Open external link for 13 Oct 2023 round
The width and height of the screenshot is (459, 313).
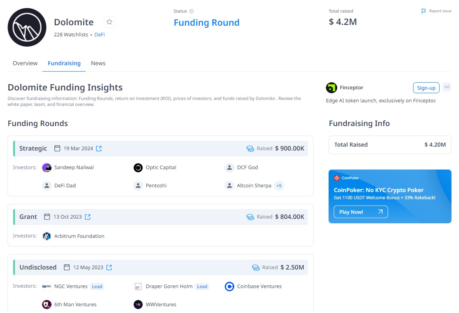(88, 217)
